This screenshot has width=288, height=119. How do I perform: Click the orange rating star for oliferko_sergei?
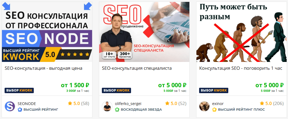pyautogui.click(x=167, y=103)
